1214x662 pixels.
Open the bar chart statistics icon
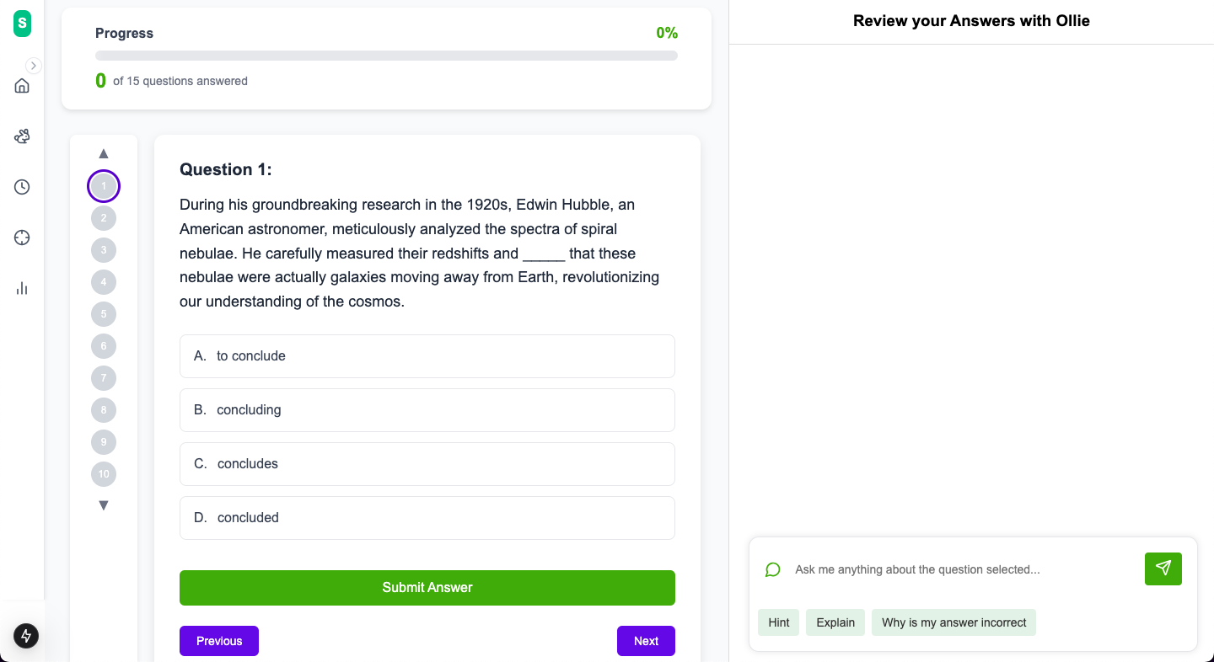pyautogui.click(x=22, y=288)
